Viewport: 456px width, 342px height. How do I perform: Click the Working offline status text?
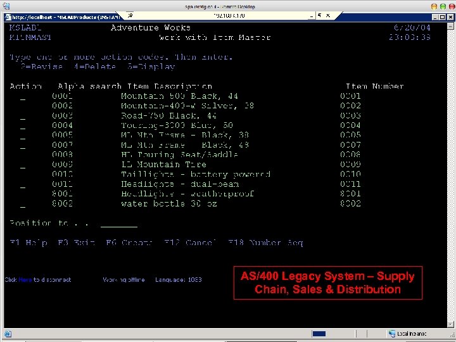click(x=123, y=280)
